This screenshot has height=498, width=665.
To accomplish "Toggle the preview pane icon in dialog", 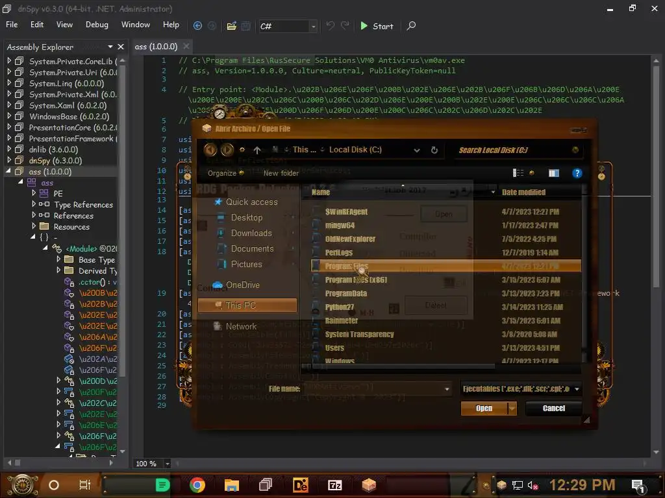I will pos(554,172).
